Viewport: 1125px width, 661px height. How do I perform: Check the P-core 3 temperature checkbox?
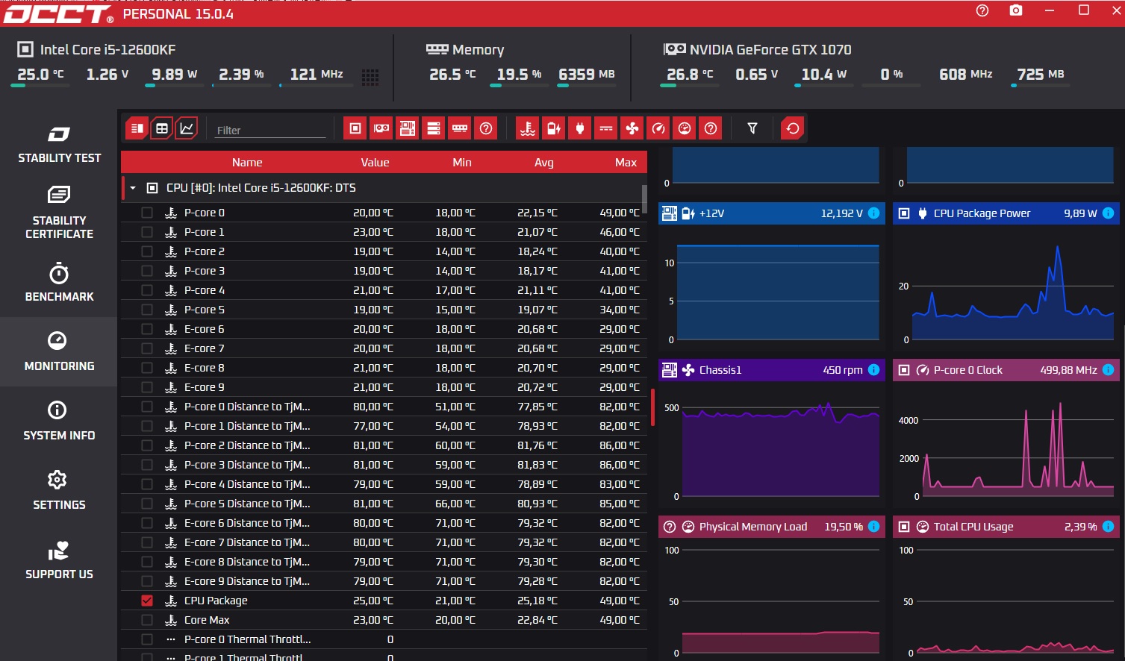pyautogui.click(x=147, y=271)
